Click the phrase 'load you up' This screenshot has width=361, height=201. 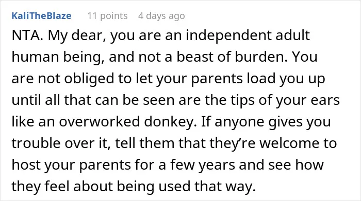click(286, 79)
